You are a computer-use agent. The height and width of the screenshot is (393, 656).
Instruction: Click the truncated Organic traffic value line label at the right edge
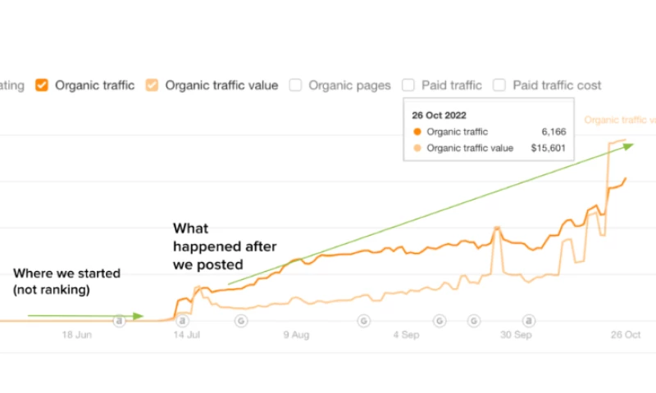tap(620, 120)
